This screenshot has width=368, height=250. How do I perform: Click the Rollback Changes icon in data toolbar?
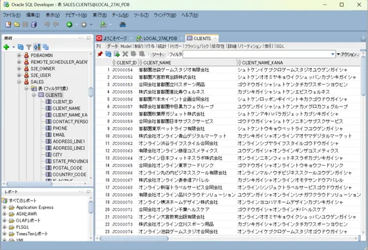pyautogui.click(x=142, y=54)
